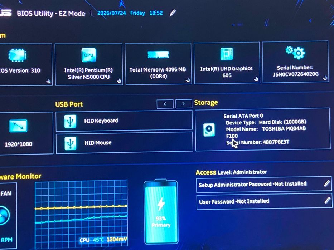Click the 1920*1080 resolution text
Image resolution: width=334 pixels, height=250 pixels.
(x=18, y=144)
